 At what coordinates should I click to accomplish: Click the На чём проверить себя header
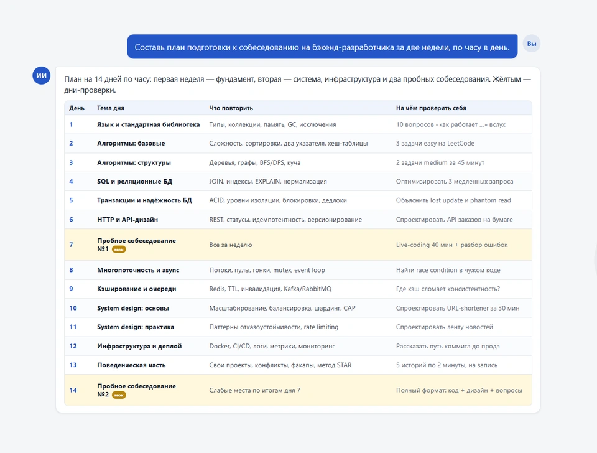point(431,108)
